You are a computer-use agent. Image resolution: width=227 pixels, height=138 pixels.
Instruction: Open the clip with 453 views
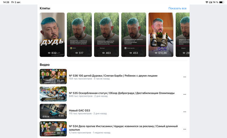(x=134, y=35)
